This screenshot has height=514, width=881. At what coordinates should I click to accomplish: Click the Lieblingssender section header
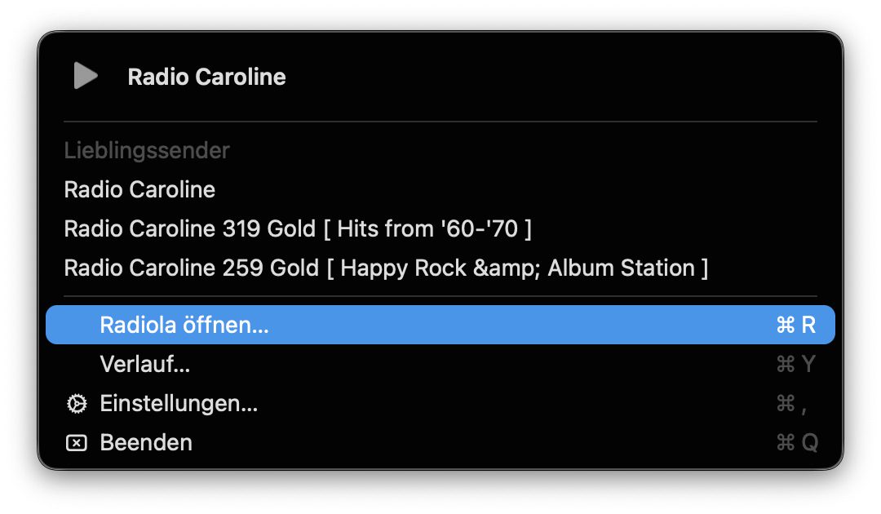(147, 151)
